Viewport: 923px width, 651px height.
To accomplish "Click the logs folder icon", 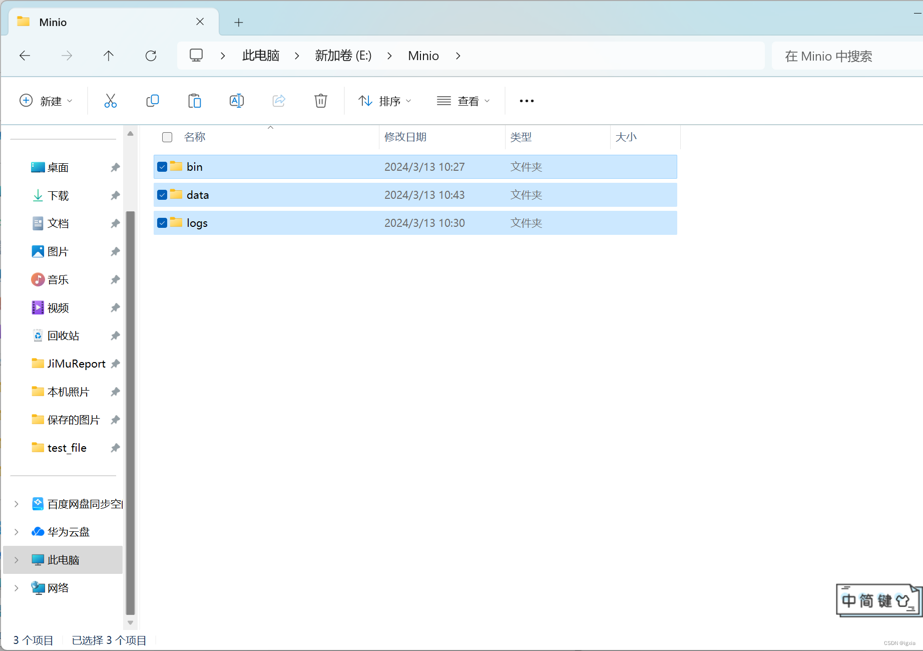I will click(x=176, y=222).
